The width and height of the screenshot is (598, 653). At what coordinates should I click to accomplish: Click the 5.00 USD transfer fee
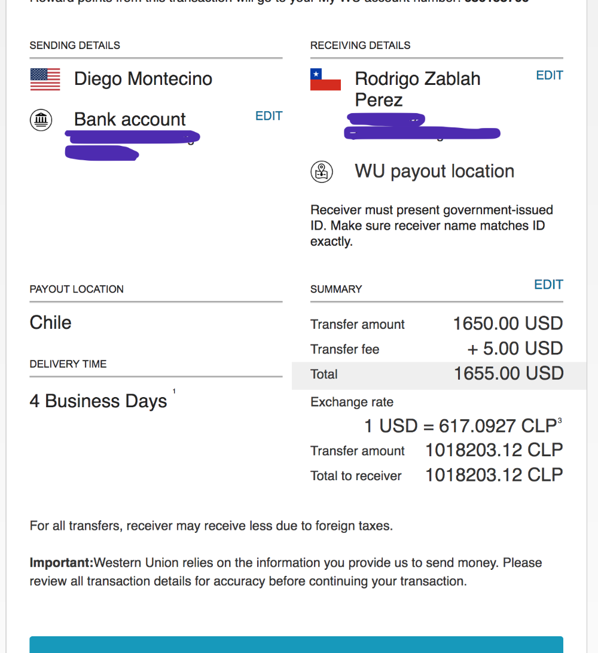pyautogui.click(x=515, y=348)
